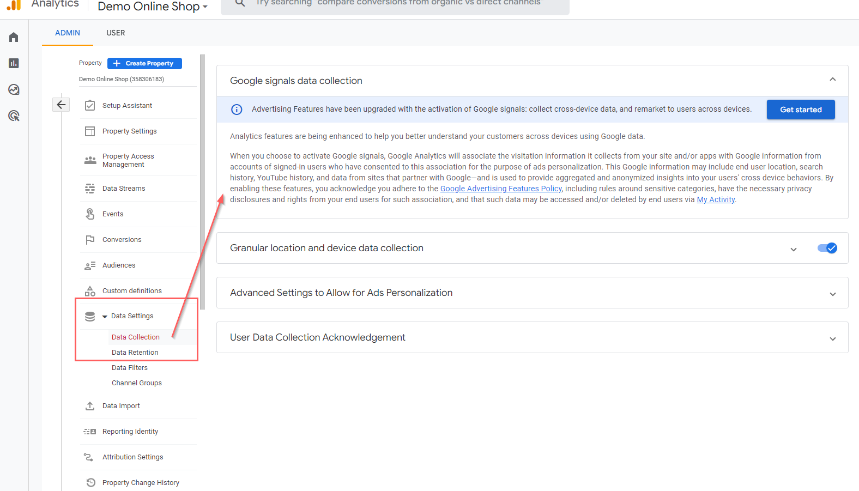Click the Custom definitions shapes icon
This screenshot has height=491, width=859.
(x=90, y=291)
